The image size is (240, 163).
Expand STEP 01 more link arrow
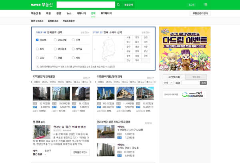coord(85,32)
